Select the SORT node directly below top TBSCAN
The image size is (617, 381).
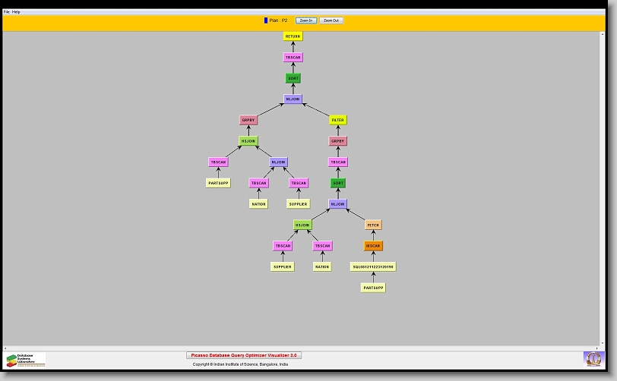(293, 78)
